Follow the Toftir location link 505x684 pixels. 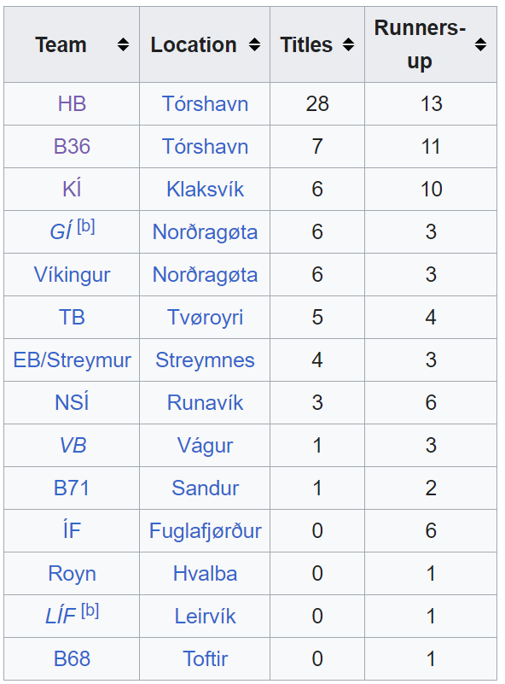[205, 658]
